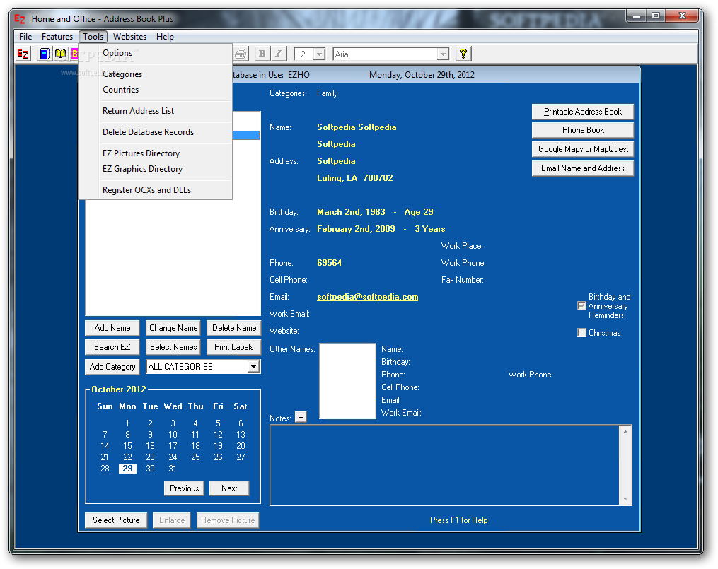
Task: Click Google Maps or MapQuest button
Action: tap(582, 149)
